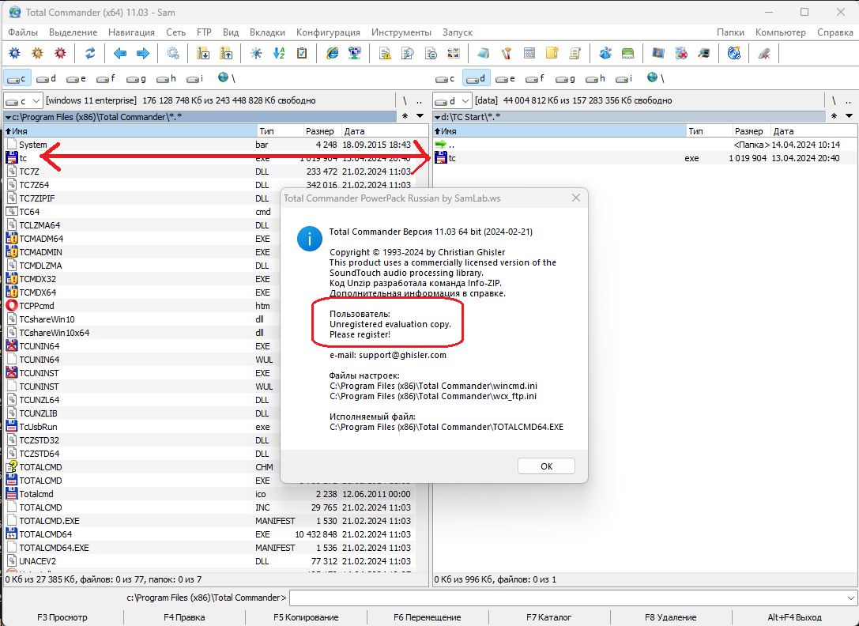
Task: Open the left panel drive dropdown
Action: click(23, 101)
